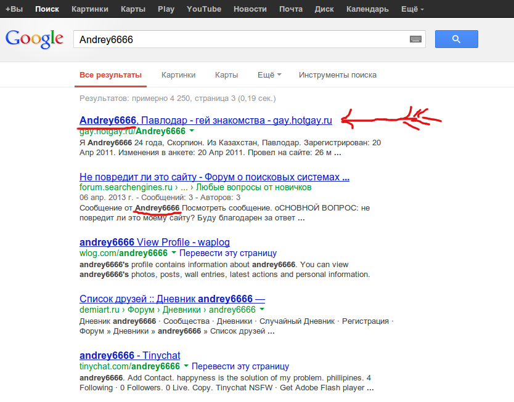
Task: Expand the Ещё dropdown in top black bar
Action: [412, 9]
